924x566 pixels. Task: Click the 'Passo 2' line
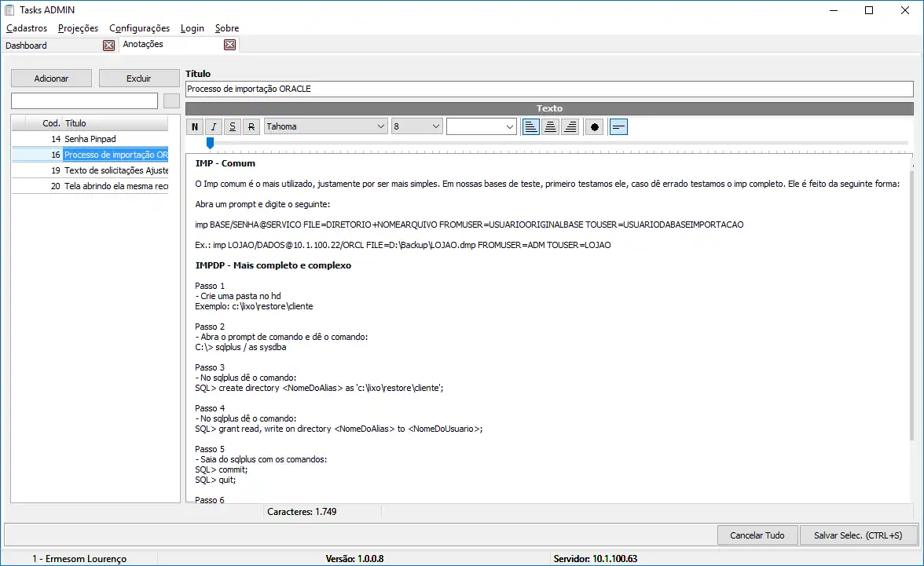[210, 327]
